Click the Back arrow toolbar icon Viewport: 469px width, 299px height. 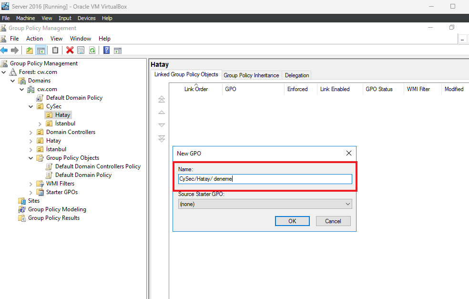point(4,50)
